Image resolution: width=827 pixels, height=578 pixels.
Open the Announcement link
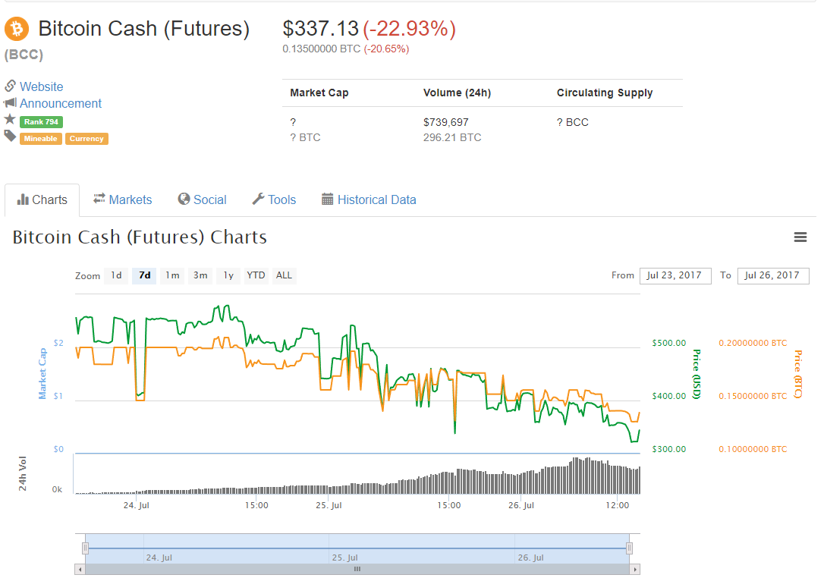[61, 103]
